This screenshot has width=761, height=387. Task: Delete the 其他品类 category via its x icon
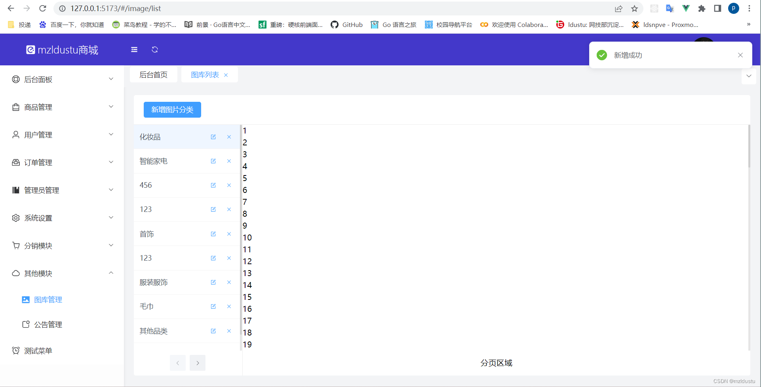pos(229,331)
